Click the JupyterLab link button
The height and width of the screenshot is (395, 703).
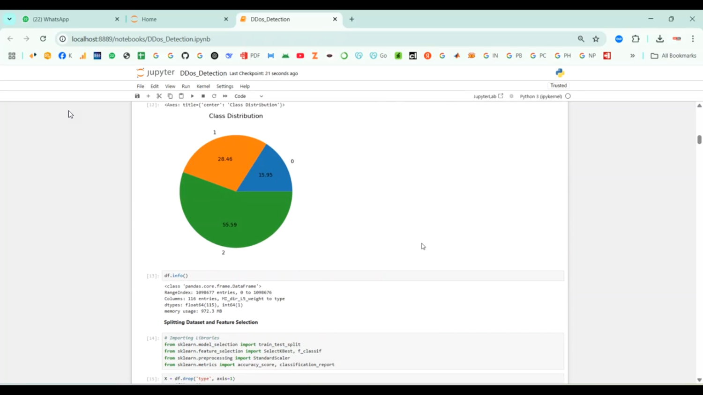[488, 96]
